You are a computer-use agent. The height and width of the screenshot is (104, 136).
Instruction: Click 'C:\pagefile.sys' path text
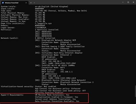coord(43,23)
